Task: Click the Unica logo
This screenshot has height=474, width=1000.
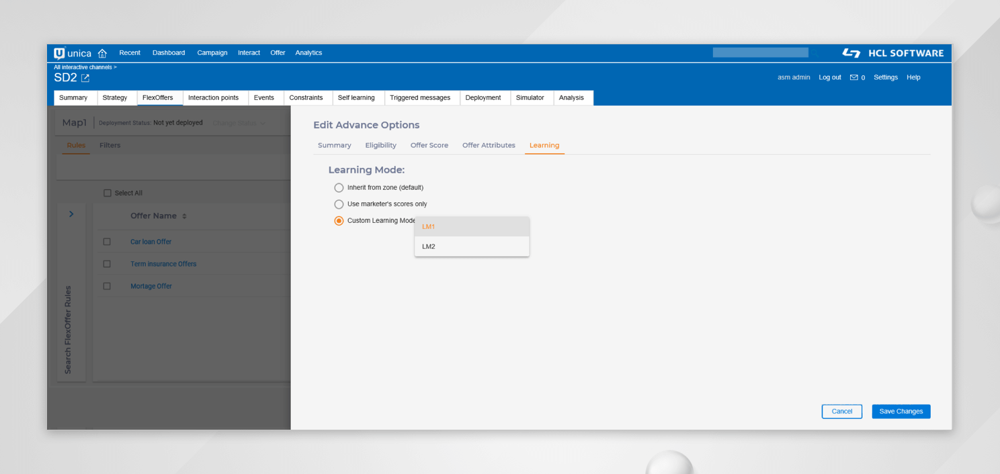Action: pos(73,53)
